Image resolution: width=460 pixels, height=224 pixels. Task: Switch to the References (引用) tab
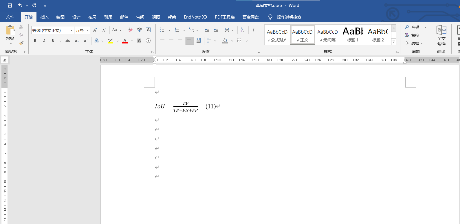[x=108, y=17]
